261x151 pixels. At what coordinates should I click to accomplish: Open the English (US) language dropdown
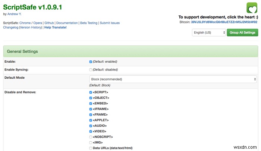[209, 33]
